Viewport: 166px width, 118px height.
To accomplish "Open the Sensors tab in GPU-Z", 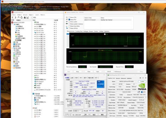I will tap(118, 78).
